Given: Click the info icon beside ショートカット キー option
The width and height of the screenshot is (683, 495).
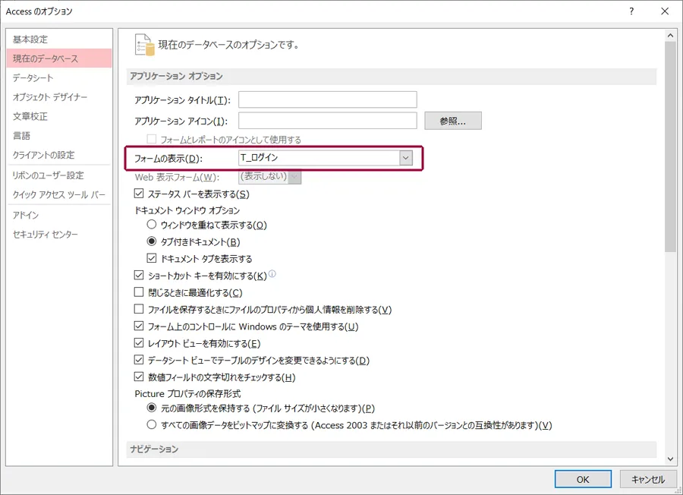Looking at the screenshot, I should [x=272, y=274].
